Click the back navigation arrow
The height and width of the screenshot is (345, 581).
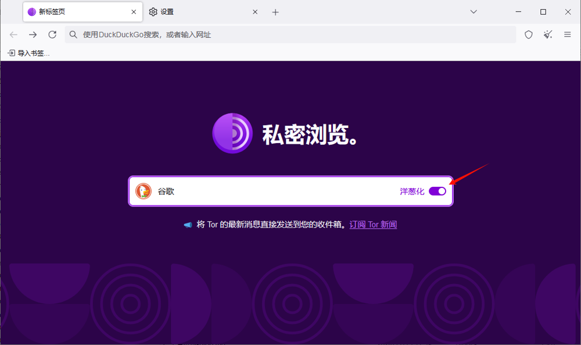click(x=13, y=35)
